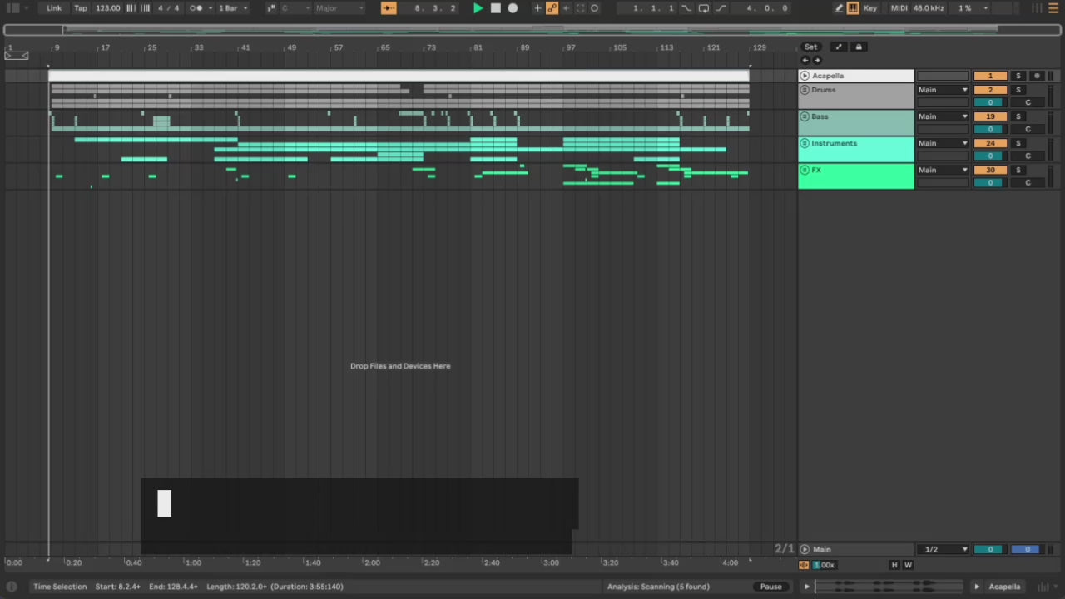Enable Draw Mode pencil icon
Screen dimensions: 1065x599
pyautogui.click(x=839, y=8)
